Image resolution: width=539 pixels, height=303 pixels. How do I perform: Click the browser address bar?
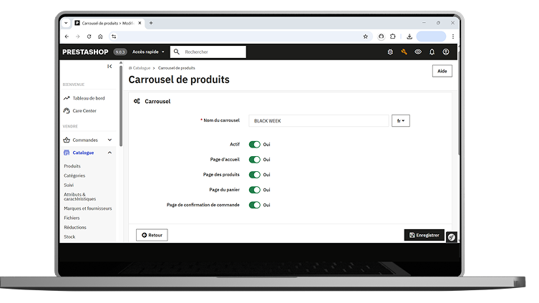click(240, 37)
